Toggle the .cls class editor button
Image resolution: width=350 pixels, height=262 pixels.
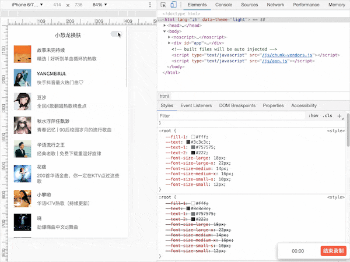coord(327,116)
